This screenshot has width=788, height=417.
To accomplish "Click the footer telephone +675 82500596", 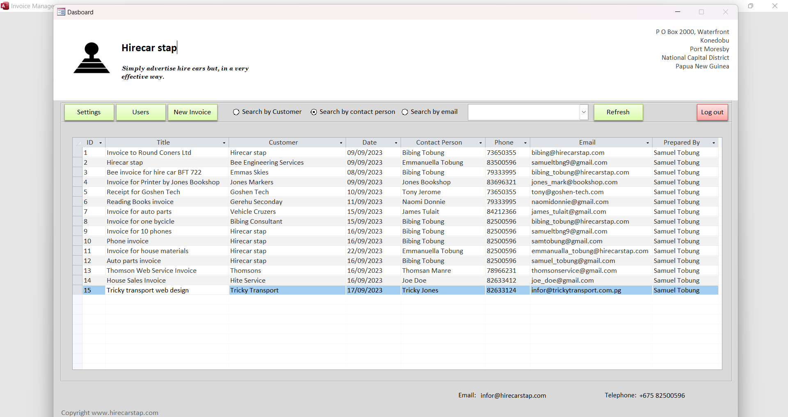I will click(662, 395).
